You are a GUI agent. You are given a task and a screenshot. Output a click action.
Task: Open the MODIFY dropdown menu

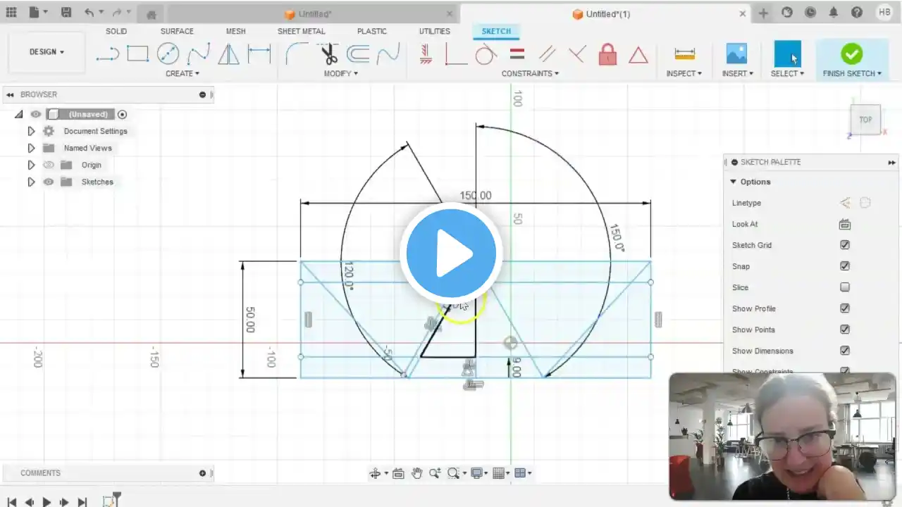tap(341, 73)
